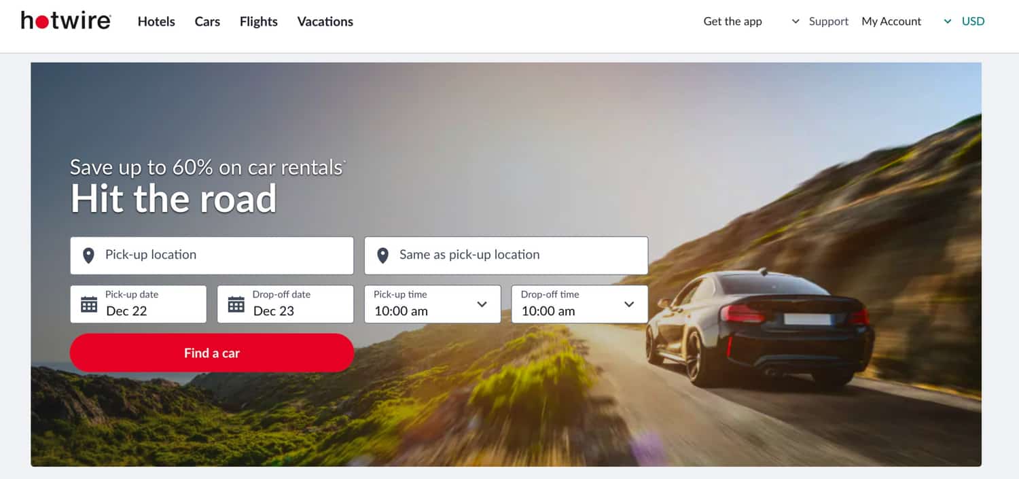Open the drop-off date calendar icon
The image size is (1019, 479).
pos(236,304)
